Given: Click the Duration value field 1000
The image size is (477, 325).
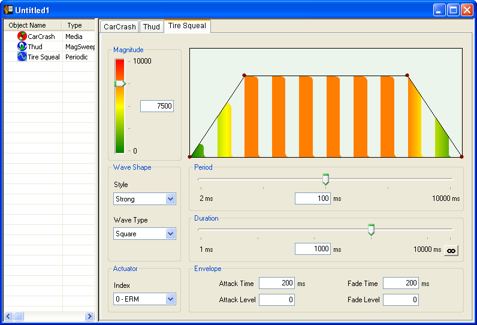Looking at the screenshot, I should (x=313, y=249).
